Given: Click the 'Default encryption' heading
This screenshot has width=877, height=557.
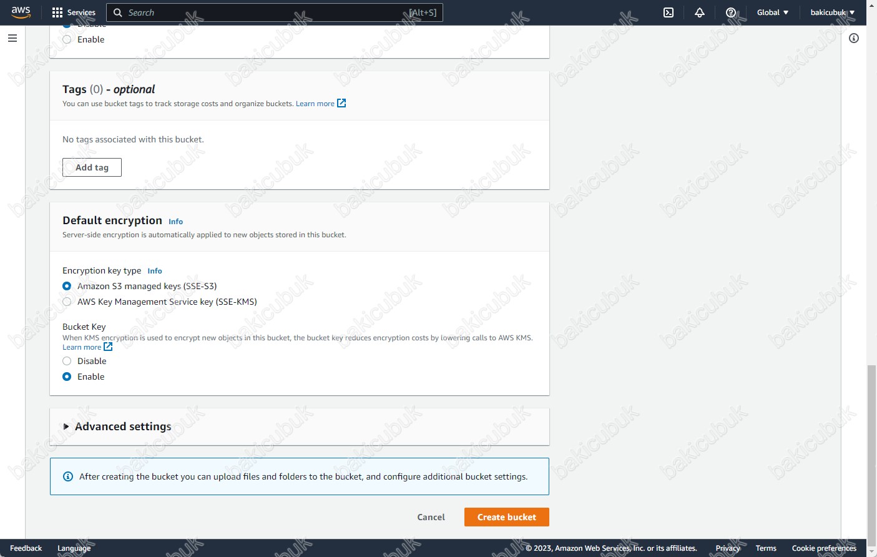Looking at the screenshot, I should [112, 220].
